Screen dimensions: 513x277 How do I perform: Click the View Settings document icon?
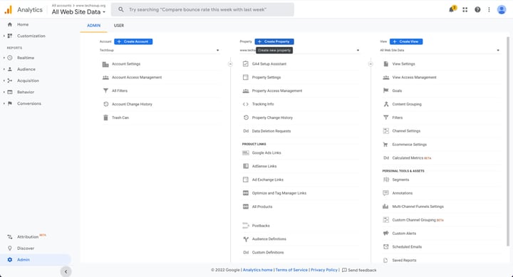point(385,64)
